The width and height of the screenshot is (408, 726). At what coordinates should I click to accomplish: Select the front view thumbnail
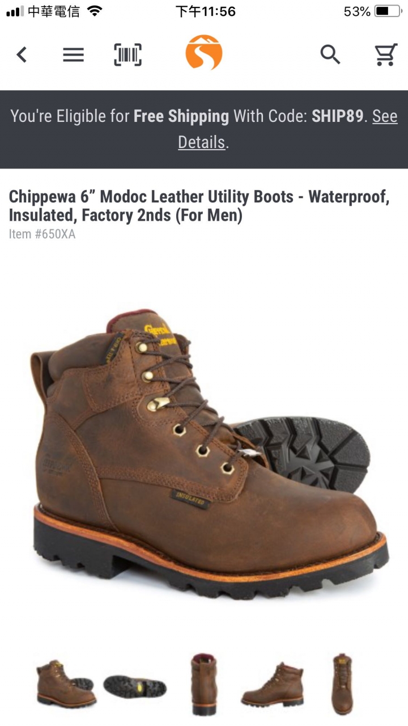point(342,684)
